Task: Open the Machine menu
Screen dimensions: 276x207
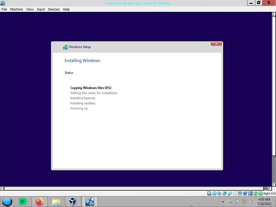Action: click(x=16, y=9)
